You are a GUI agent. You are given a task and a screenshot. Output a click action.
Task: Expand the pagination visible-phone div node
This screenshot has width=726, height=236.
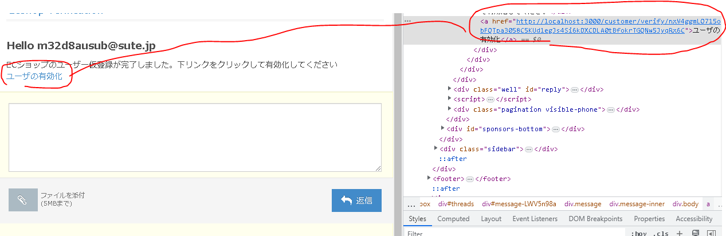coord(449,109)
